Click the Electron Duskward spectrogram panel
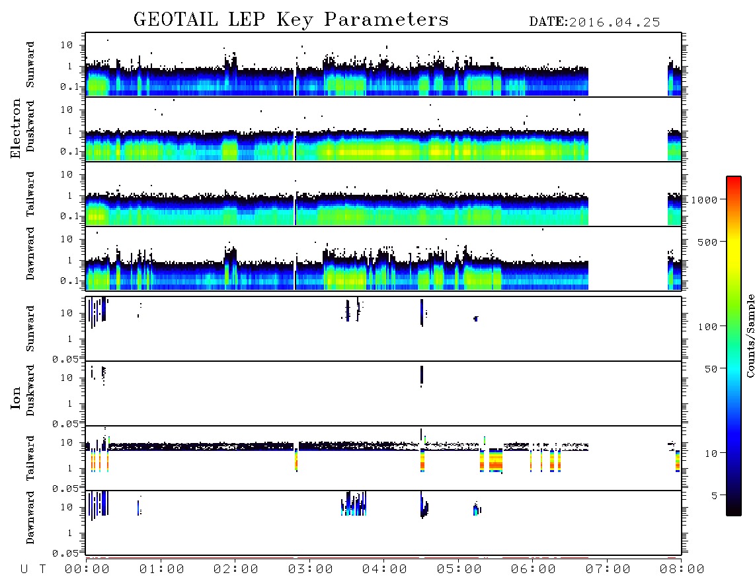Screen dimensions: 755x581 click(383, 129)
